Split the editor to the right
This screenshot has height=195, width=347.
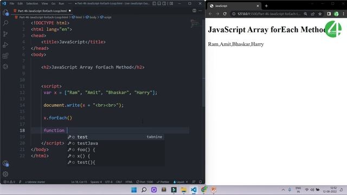(x=194, y=11)
